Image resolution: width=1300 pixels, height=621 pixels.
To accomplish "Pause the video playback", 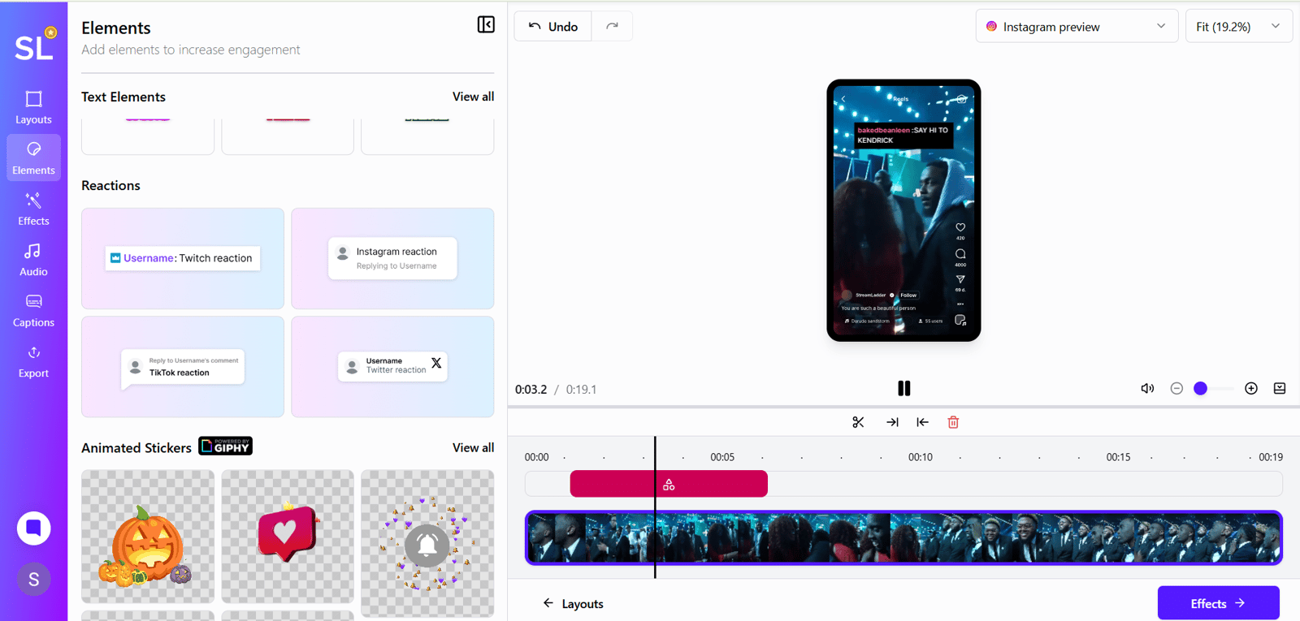I will (x=903, y=389).
